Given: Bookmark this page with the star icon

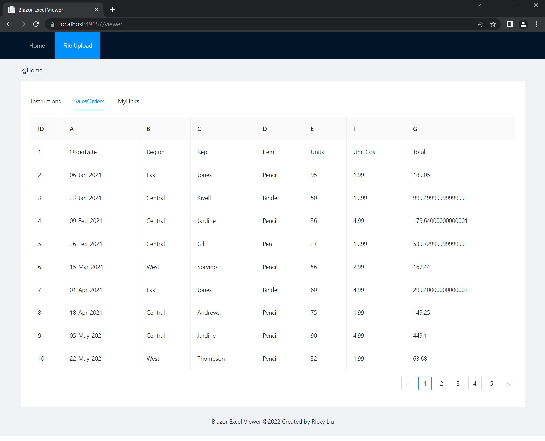Looking at the screenshot, I should tap(493, 24).
